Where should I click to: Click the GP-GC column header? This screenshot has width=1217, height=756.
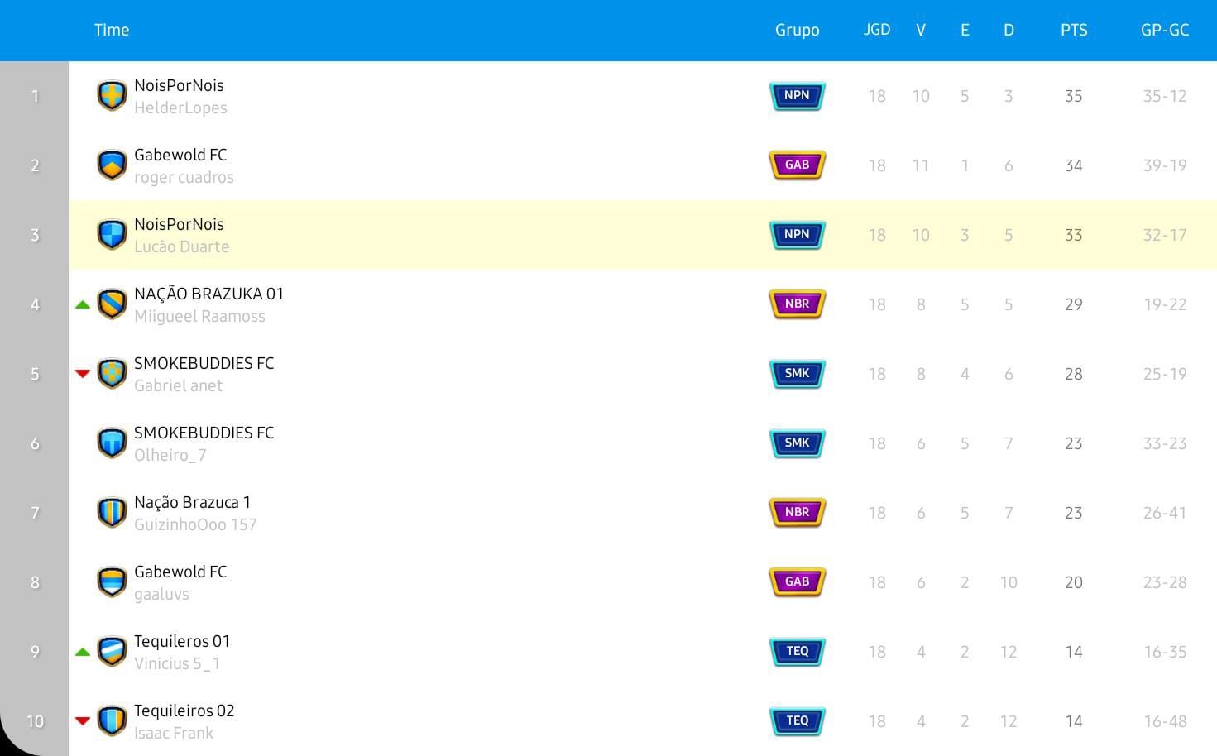(1165, 30)
